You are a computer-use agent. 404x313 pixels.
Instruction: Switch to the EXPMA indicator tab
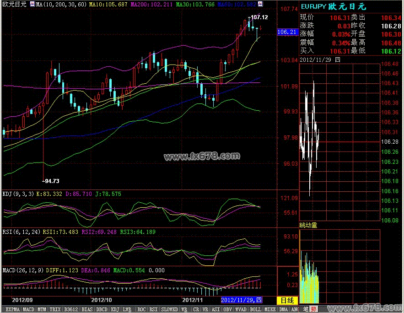pyautogui.click(x=12, y=309)
